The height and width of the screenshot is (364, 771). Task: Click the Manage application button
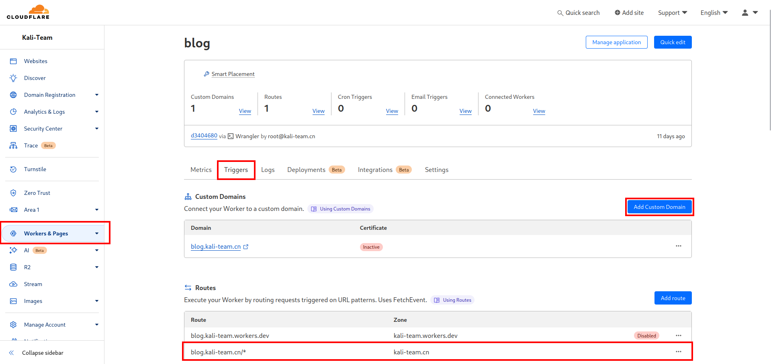tap(616, 42)
